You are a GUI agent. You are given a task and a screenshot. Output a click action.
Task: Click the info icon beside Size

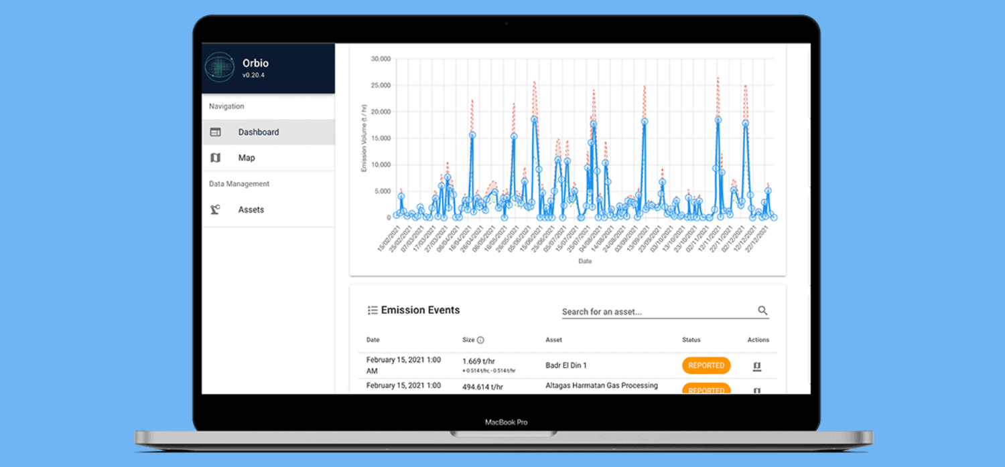[480, 340]
